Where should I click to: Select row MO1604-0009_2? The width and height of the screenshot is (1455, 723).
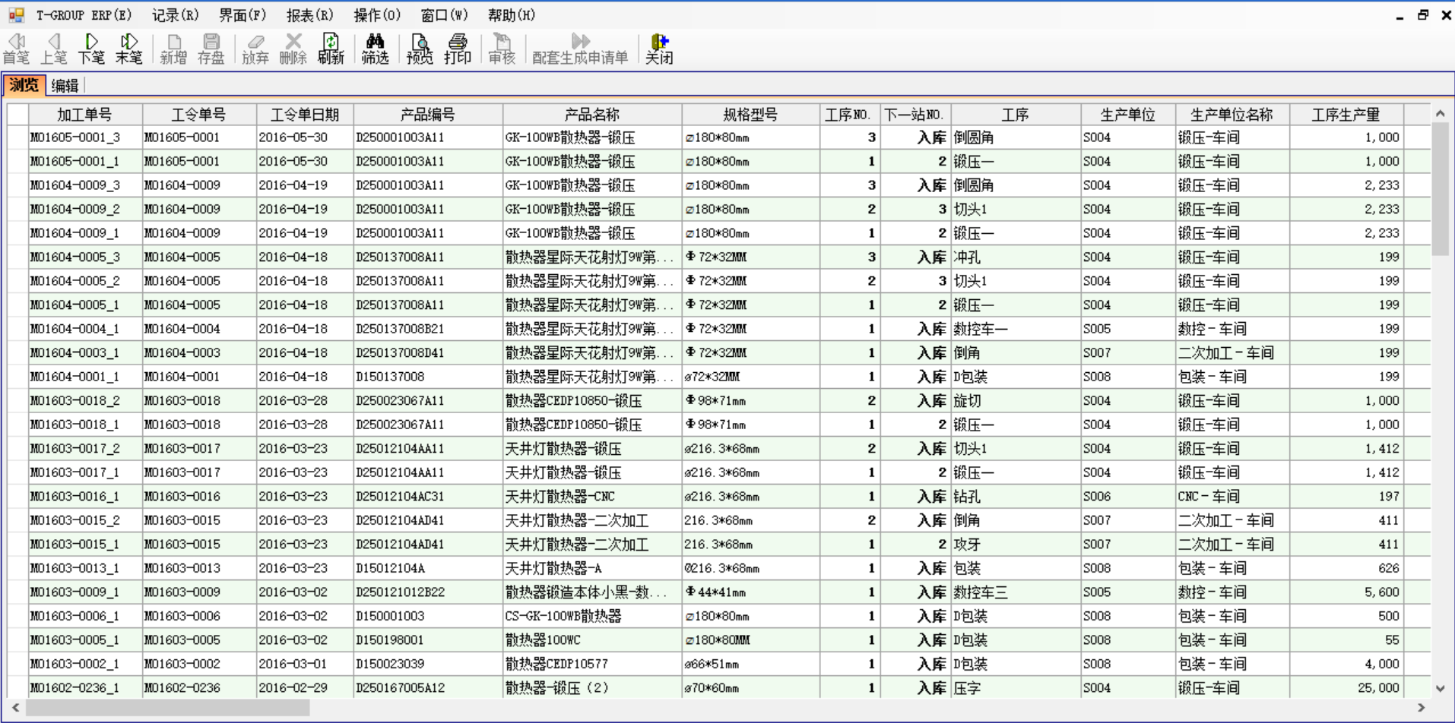[718, 209]
